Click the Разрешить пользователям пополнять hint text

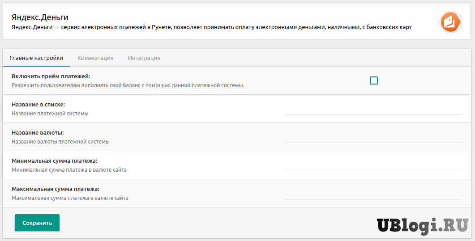[128, 85]
